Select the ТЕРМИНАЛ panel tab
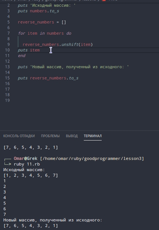The width and height of the screenshot is (159, 230). click(x=93, y=136)
